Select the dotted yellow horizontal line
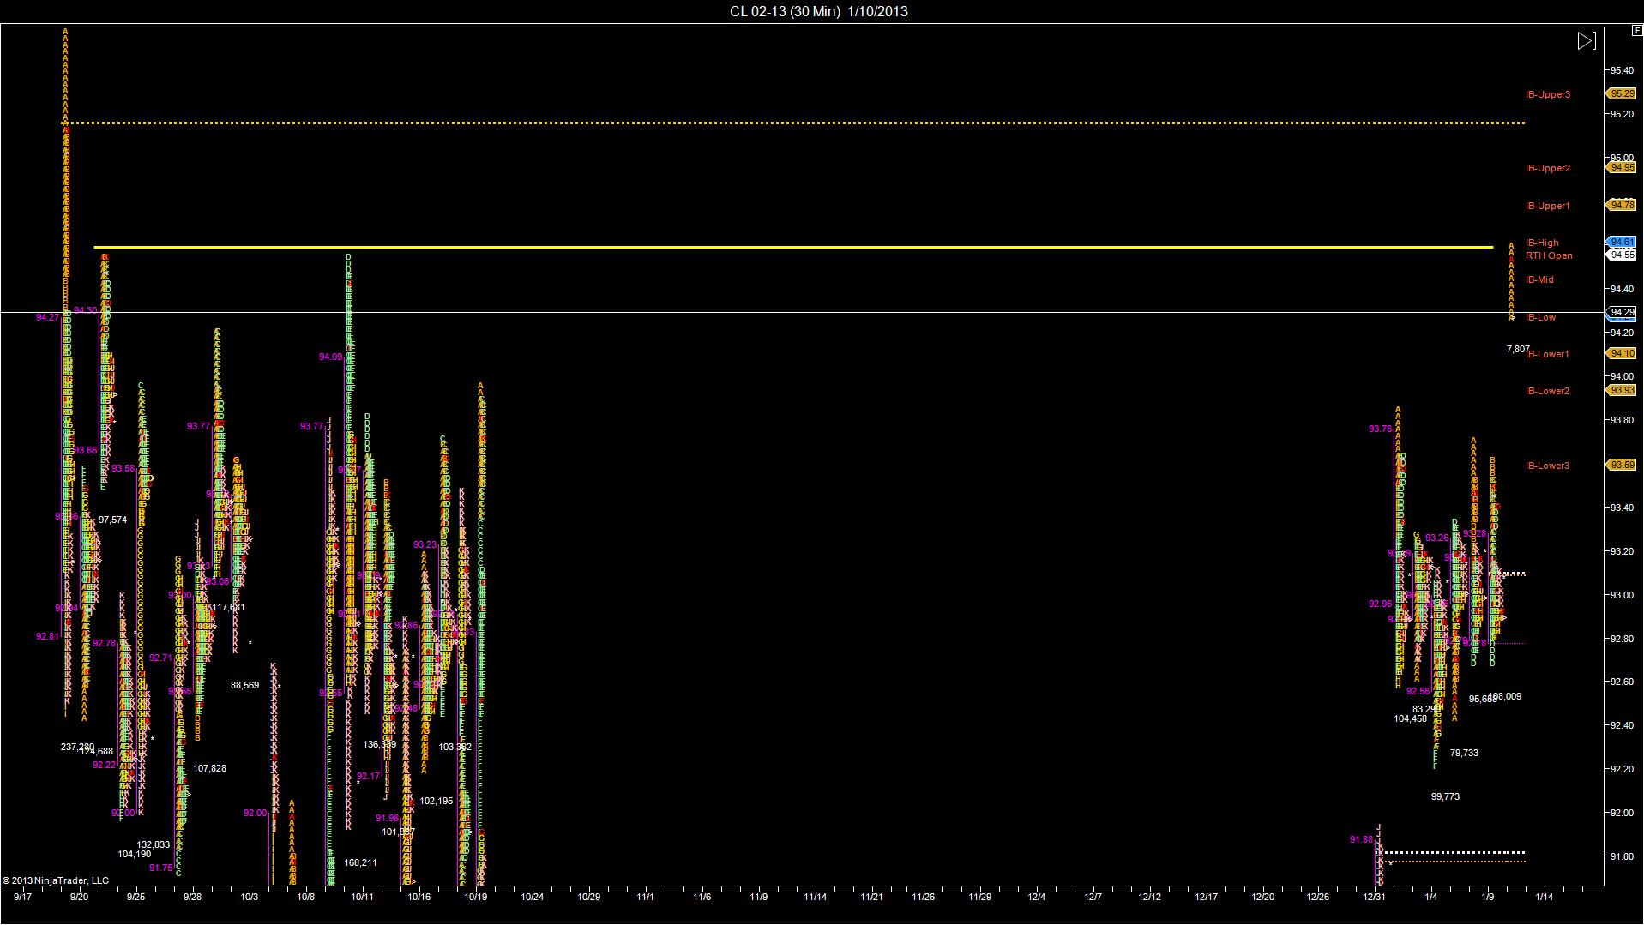This screenshot has height=925, width=1644. (793, 123)
